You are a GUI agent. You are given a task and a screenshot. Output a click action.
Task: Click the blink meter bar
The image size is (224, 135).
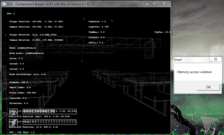coord(50,111)
